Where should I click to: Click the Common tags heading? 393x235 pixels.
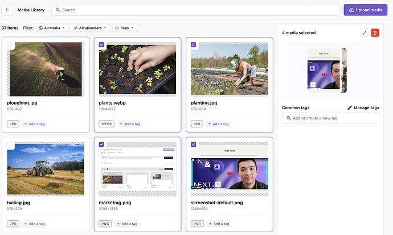296,108
